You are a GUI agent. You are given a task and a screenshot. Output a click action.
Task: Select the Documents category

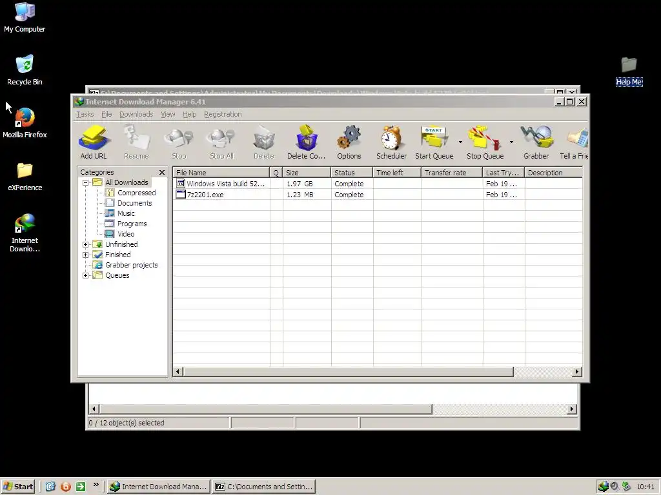click(x=134, y=203)
